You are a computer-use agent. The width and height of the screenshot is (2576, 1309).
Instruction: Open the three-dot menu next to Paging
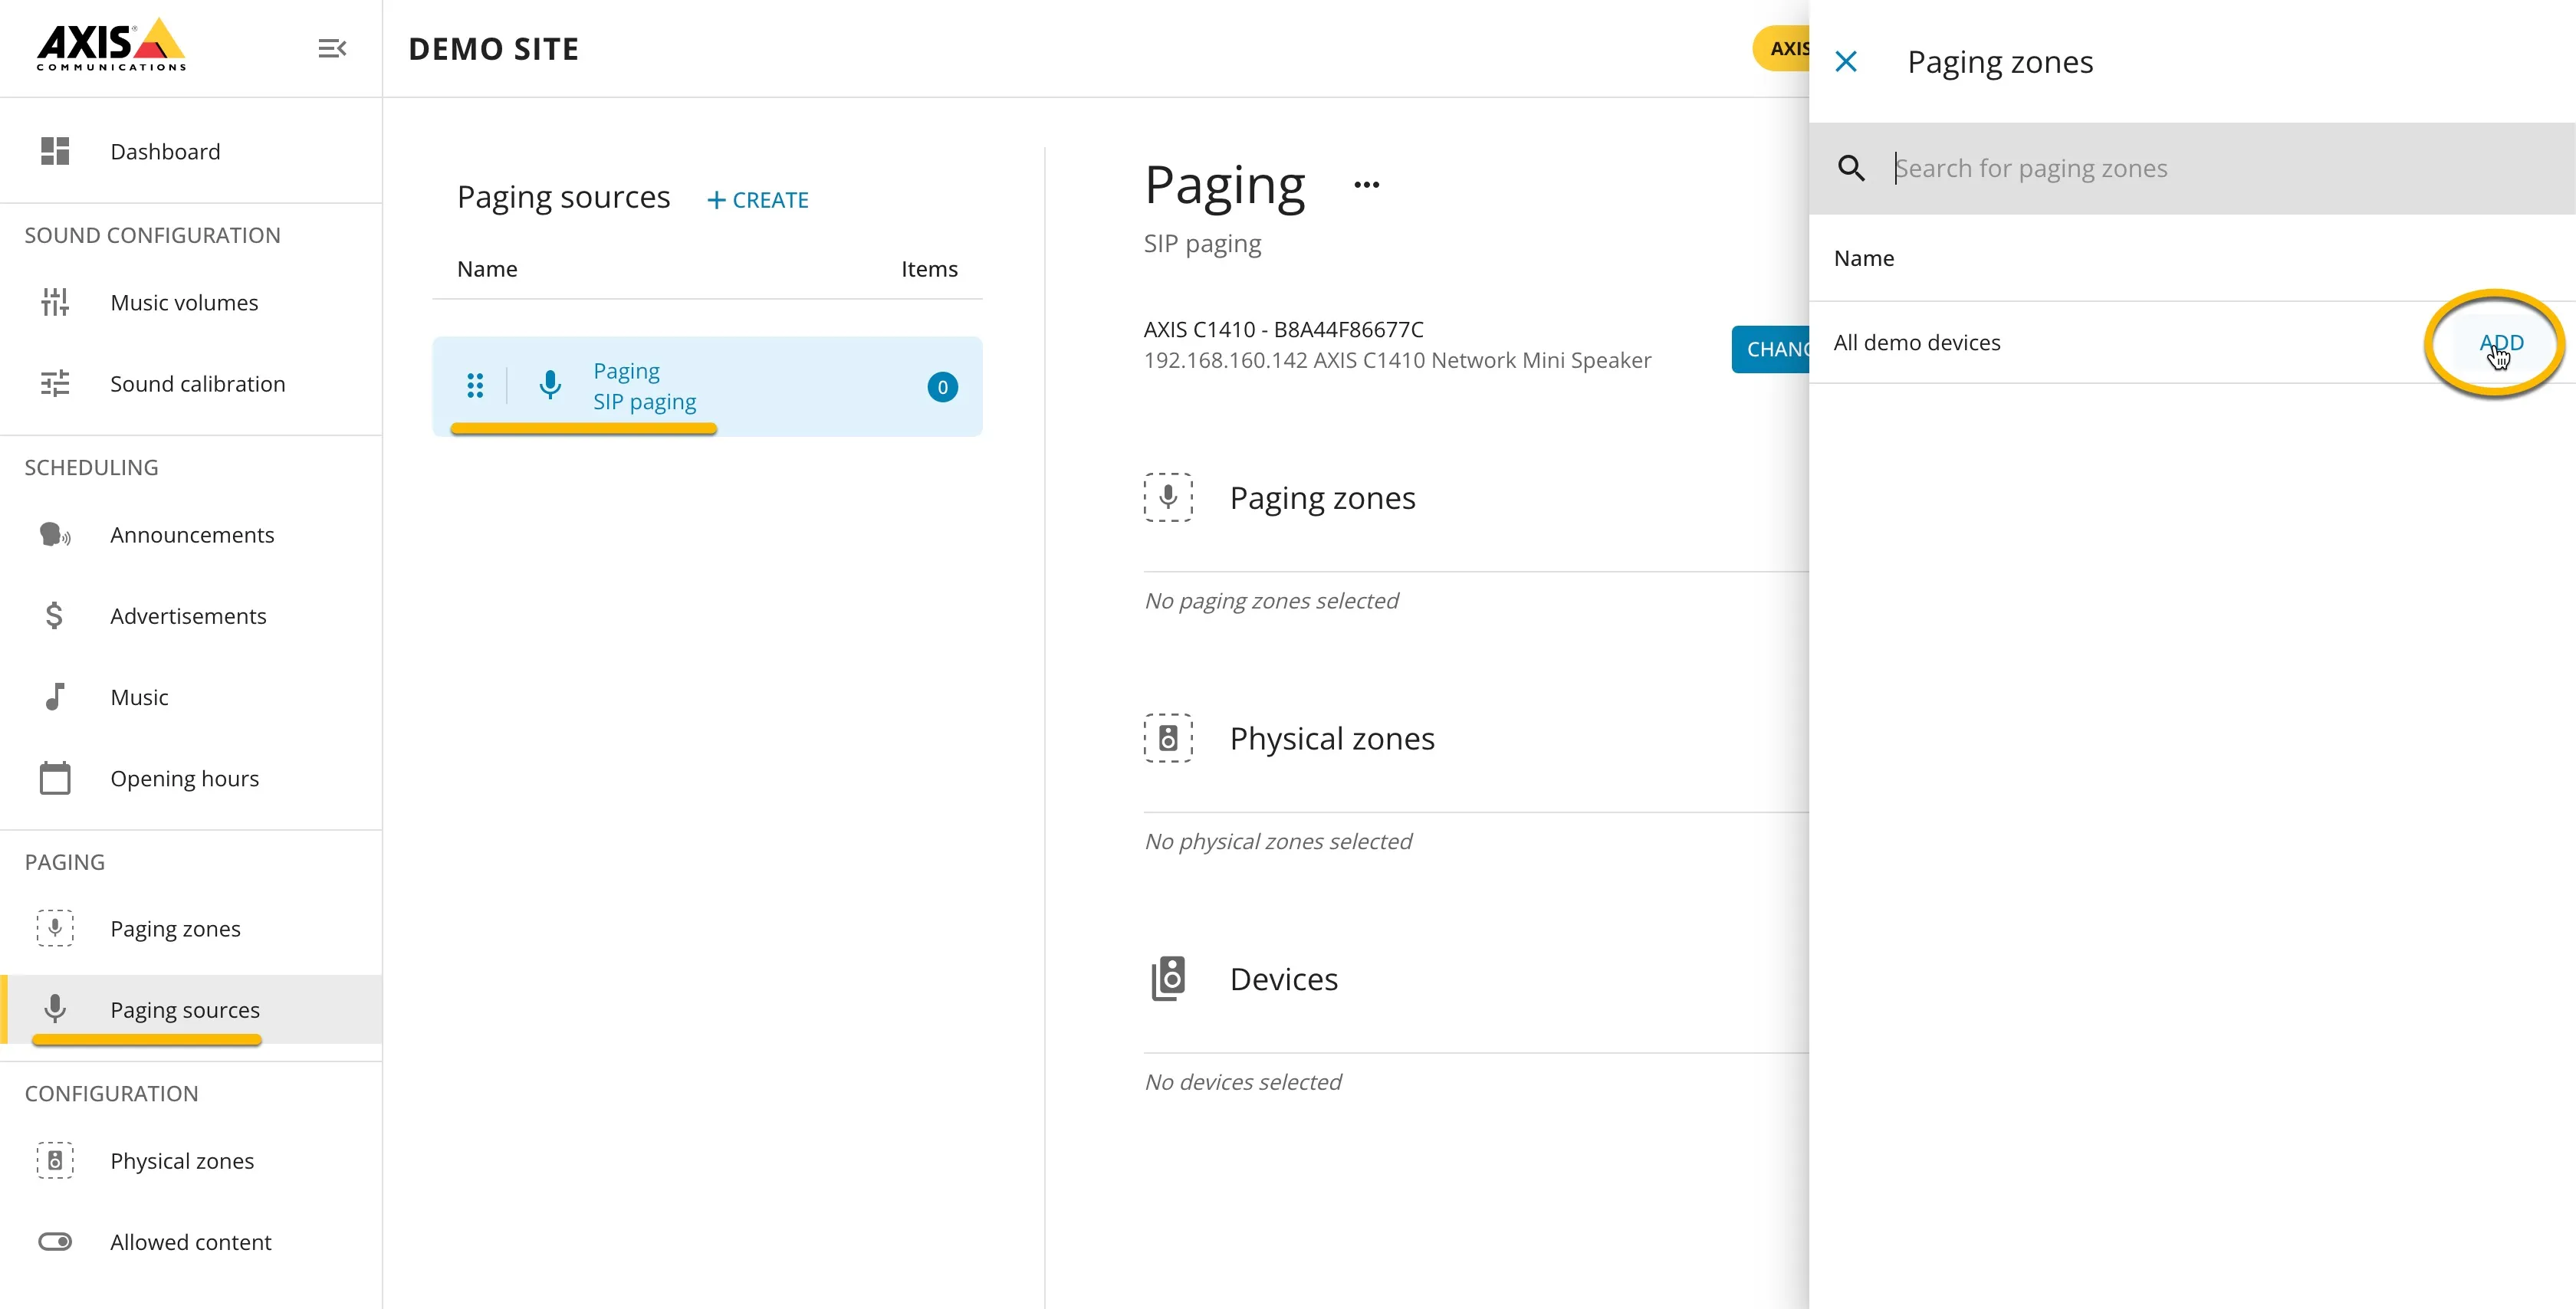(1367, 184)
